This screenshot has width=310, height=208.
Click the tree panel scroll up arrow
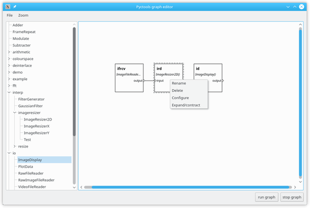(74, 25)
